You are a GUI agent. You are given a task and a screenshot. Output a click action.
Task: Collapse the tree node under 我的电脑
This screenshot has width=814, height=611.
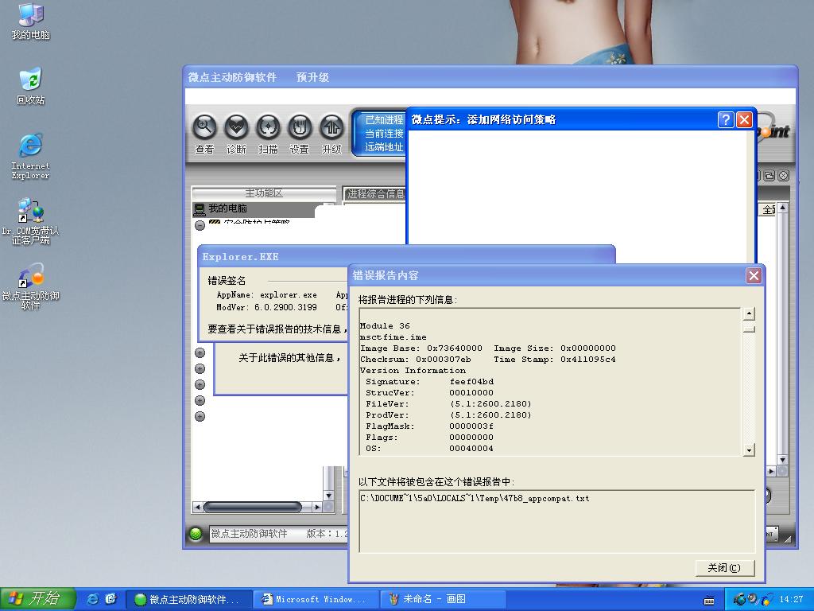point(200,225)
